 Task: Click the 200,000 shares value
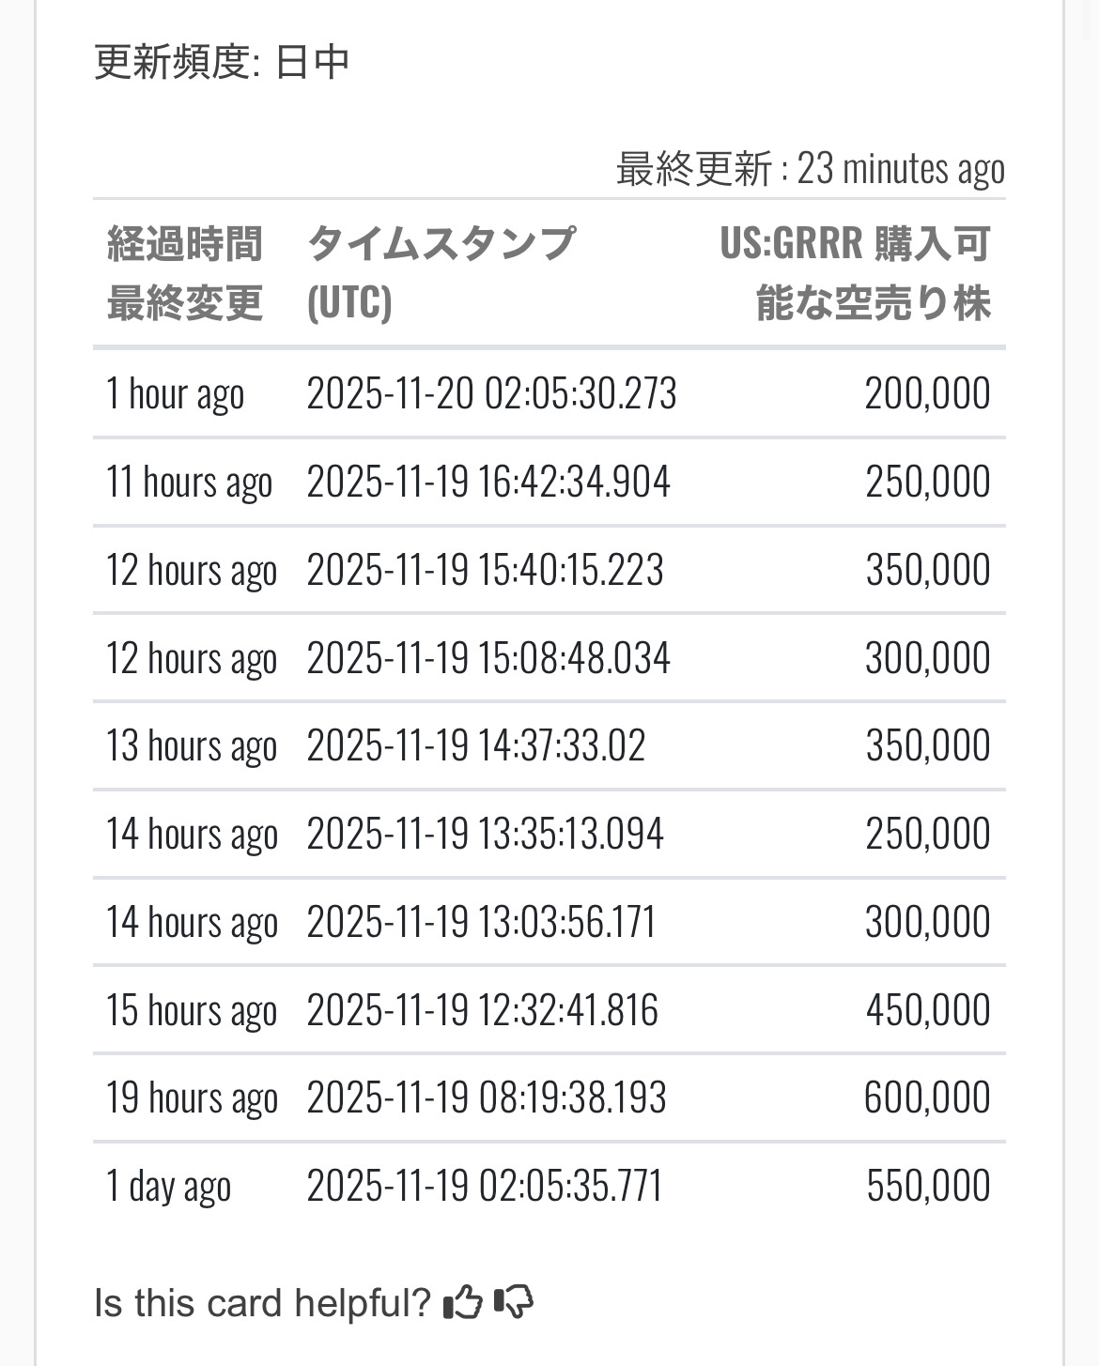pos(927,393)
